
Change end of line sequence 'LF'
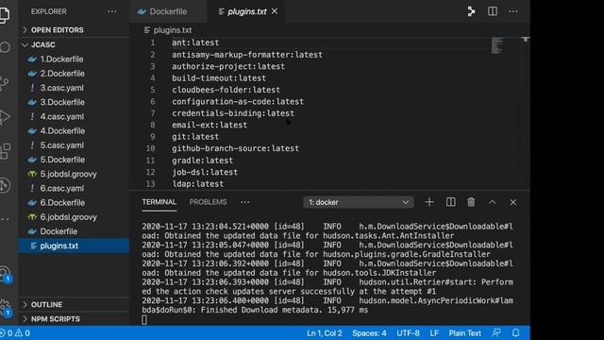click(x=434, y=333)
